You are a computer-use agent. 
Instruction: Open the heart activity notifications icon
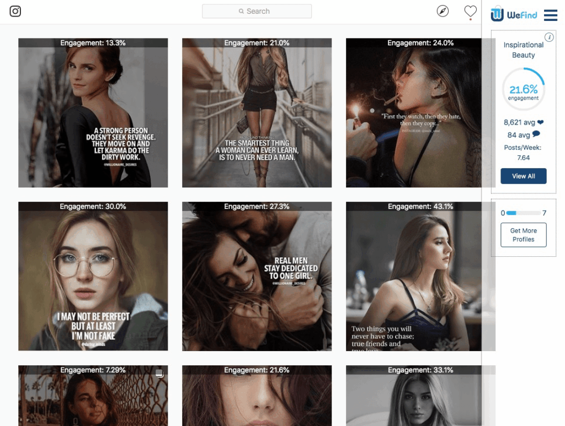pyautogui.click(x=470, y=12)
